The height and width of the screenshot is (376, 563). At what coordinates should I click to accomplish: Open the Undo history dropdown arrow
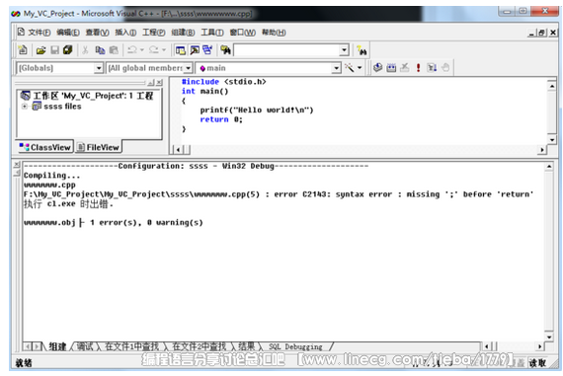click(142, 50)
